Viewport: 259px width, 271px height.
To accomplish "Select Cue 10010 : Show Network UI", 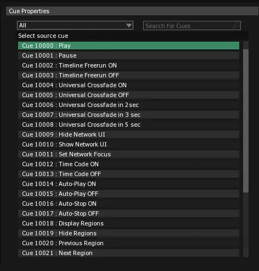I will pyautogui.click(x=128, y=144).
